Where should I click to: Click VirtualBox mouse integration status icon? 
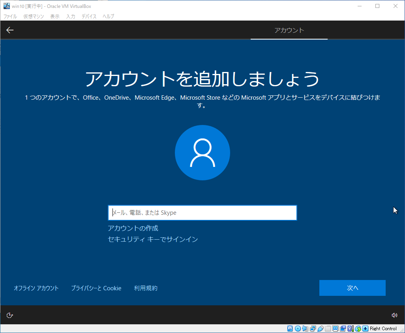click(x=358, y=329)
